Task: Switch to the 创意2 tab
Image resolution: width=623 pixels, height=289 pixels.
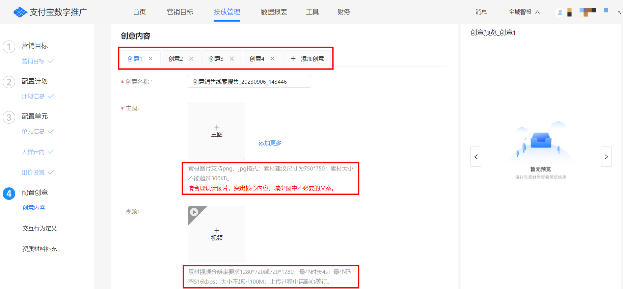Action: click(x=175, y=59)
